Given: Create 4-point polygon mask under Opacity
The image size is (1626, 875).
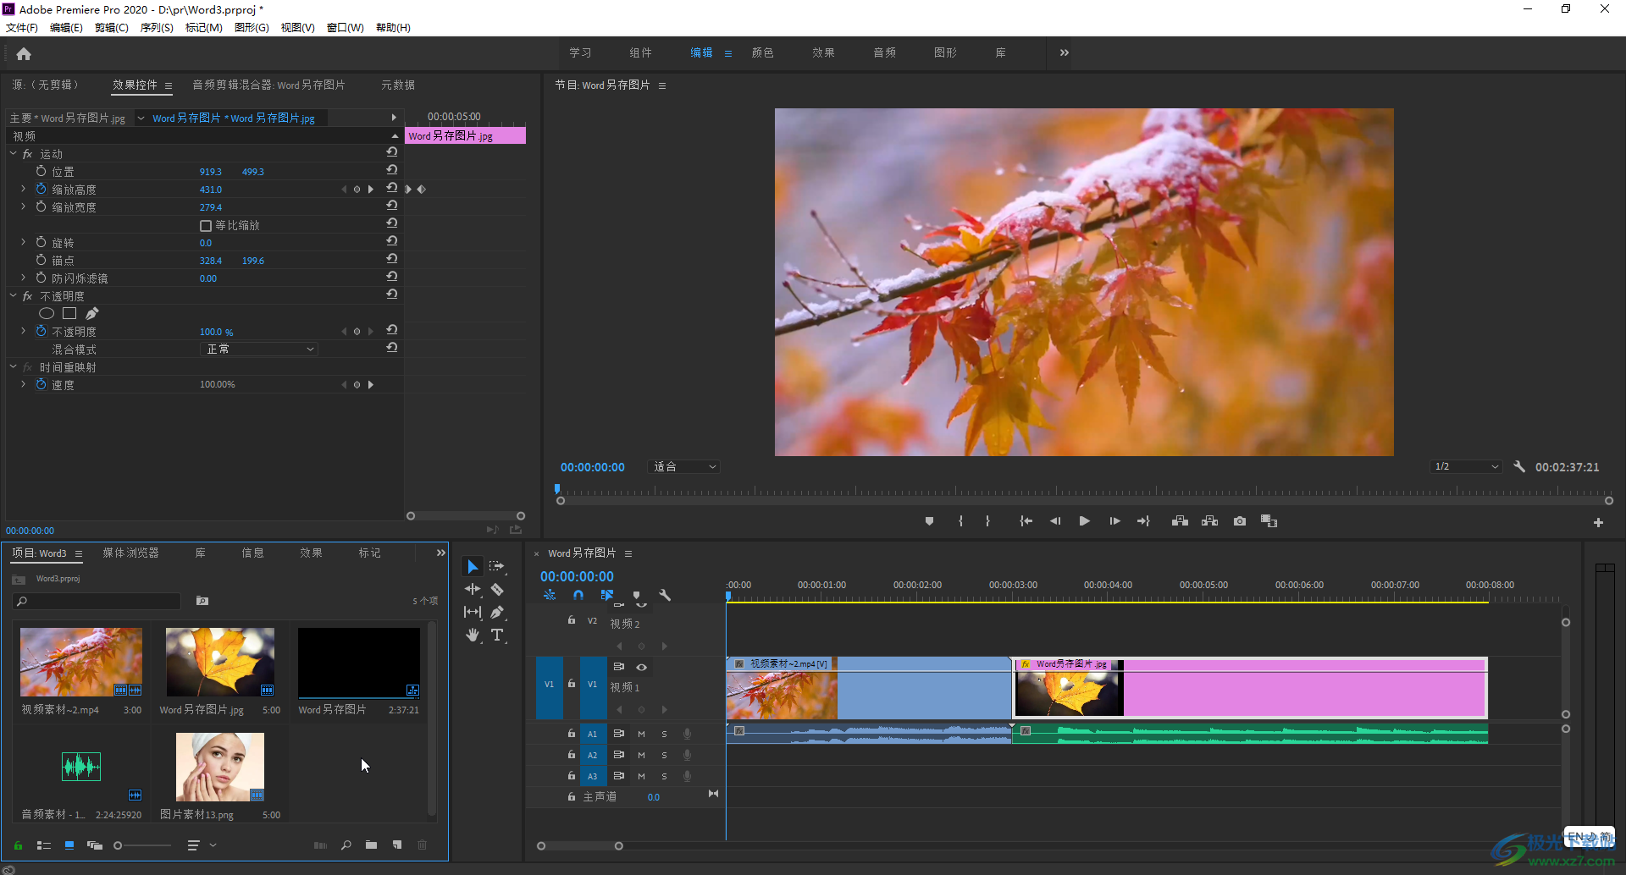Looking at the screenshot, I should coord(69,314).
